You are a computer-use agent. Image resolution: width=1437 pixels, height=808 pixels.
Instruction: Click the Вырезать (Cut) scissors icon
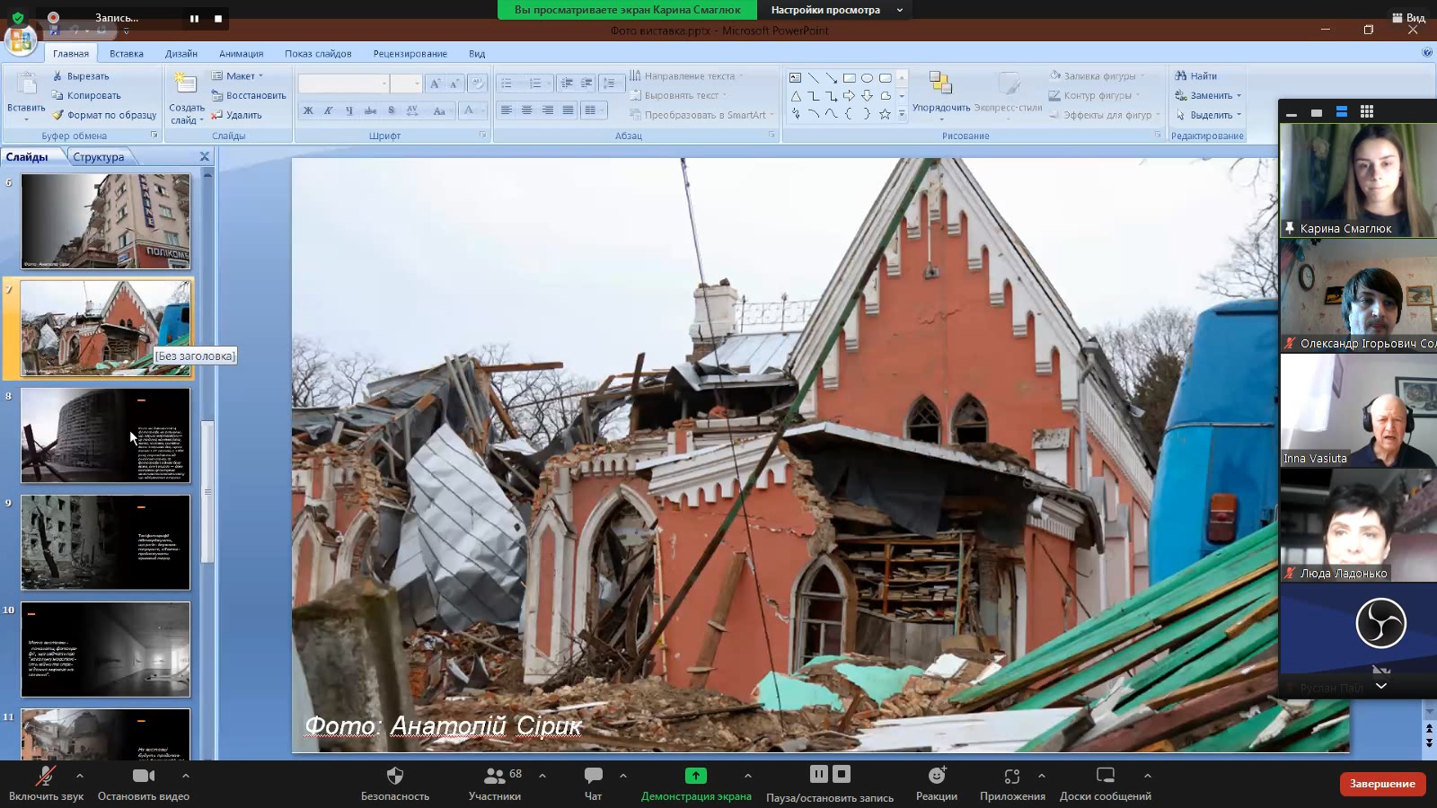57,76
